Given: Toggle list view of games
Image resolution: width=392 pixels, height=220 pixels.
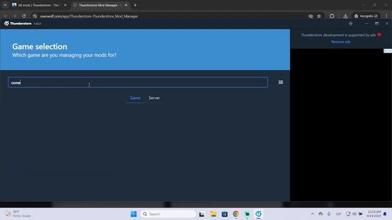Looking at the screenshot, I should (x=281, y=82).
